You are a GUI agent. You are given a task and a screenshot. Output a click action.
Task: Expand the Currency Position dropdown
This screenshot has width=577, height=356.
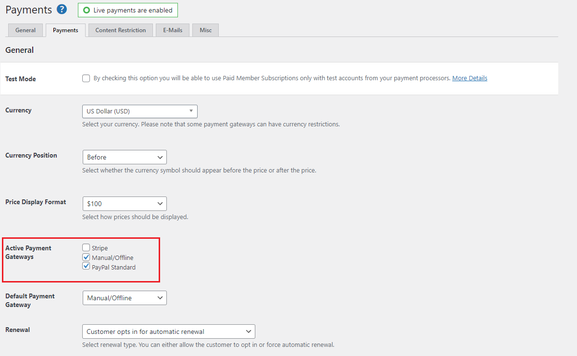[x=125, y=157]
